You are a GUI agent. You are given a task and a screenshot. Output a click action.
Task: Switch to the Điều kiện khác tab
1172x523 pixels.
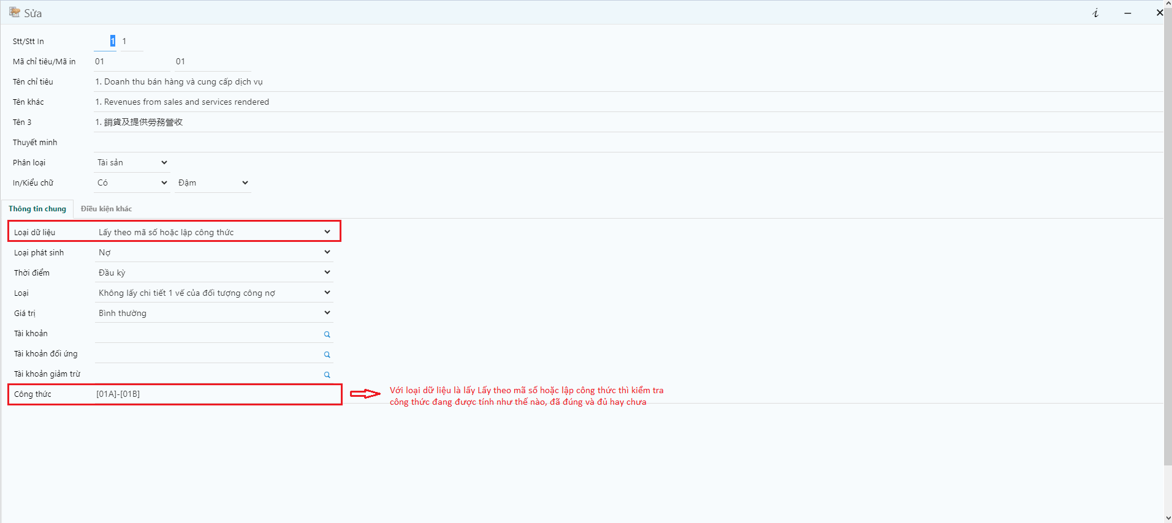(106, 209)
